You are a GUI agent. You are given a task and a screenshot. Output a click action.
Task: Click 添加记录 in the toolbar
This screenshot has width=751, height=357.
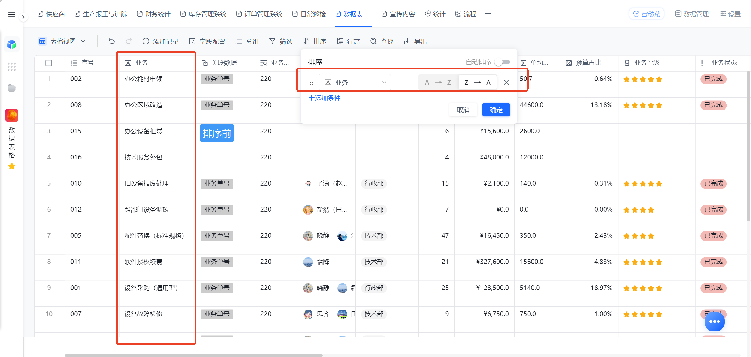161,41
